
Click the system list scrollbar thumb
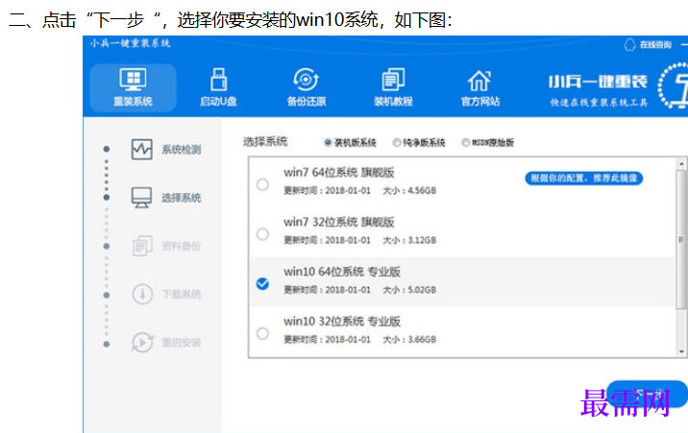click(x=681, y=239)
